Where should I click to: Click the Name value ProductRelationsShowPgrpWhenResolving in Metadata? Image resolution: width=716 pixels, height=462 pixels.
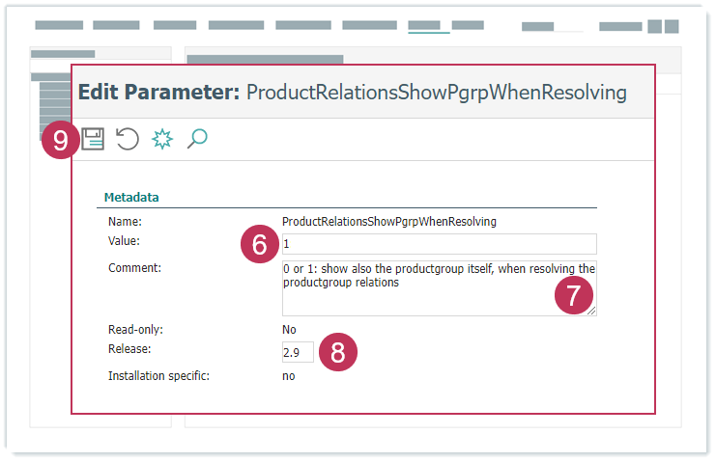pyautogui.click(x=388, y=222)
